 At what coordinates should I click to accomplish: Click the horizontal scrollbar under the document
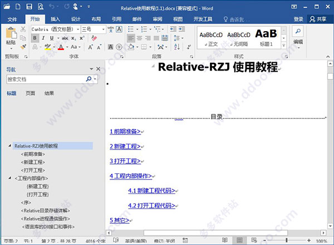[x=215, y=233]
